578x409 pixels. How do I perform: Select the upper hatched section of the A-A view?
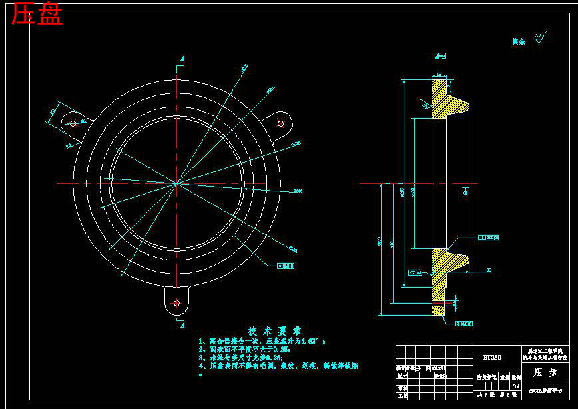446,99
